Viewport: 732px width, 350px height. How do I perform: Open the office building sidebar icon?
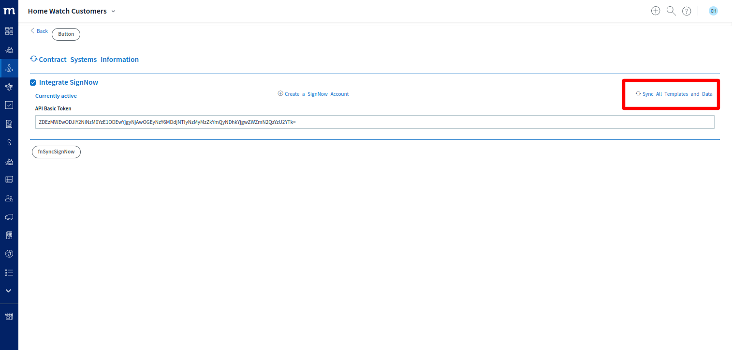9,235
